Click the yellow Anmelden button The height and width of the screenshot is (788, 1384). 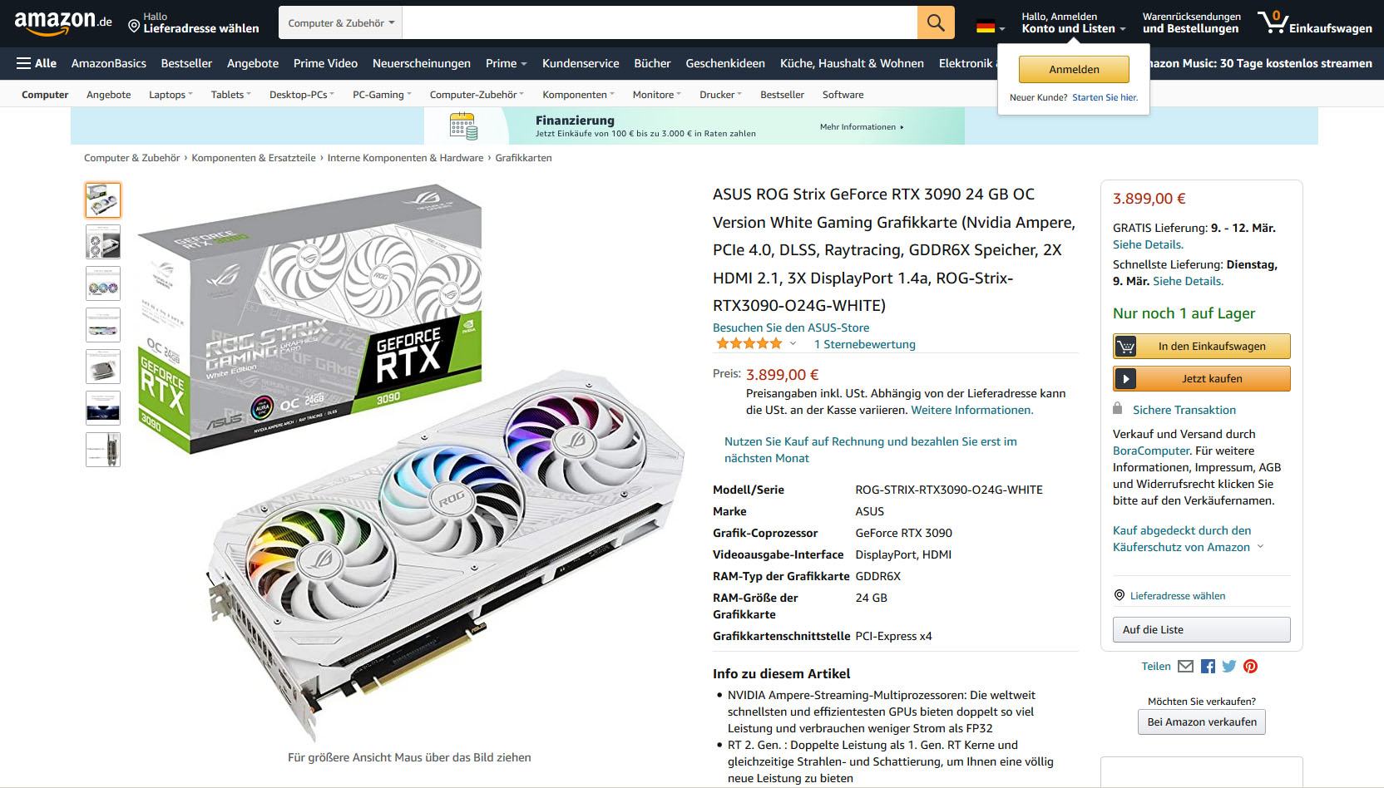click(x=1074, y=70)
